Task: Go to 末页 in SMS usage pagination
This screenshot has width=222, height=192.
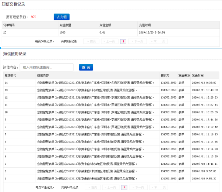Action: pos(159,187)
